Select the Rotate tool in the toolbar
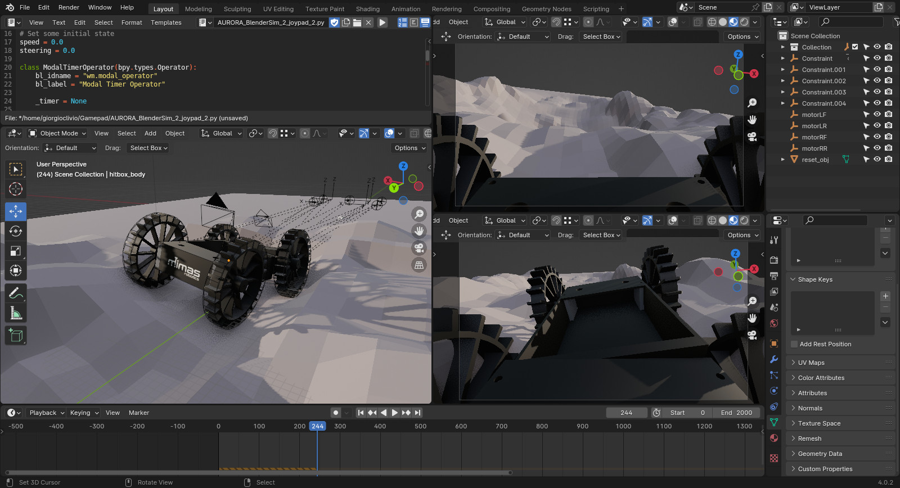 [x=16, y=231]
